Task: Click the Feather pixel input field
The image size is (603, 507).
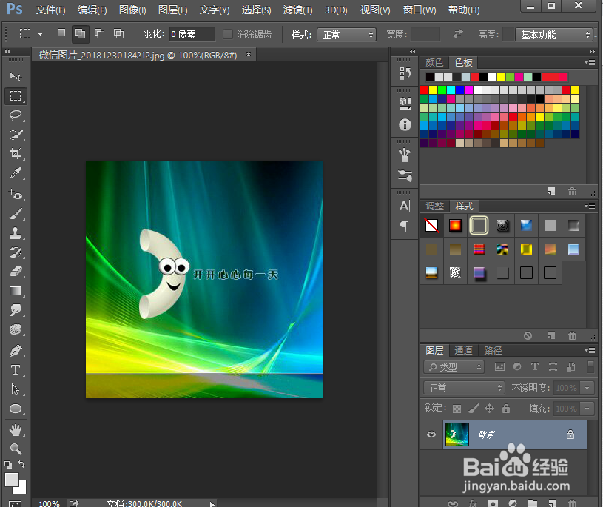Action: (192, 34)
